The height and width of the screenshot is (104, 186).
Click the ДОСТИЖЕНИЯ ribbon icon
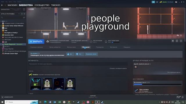[x=106, y=41]
